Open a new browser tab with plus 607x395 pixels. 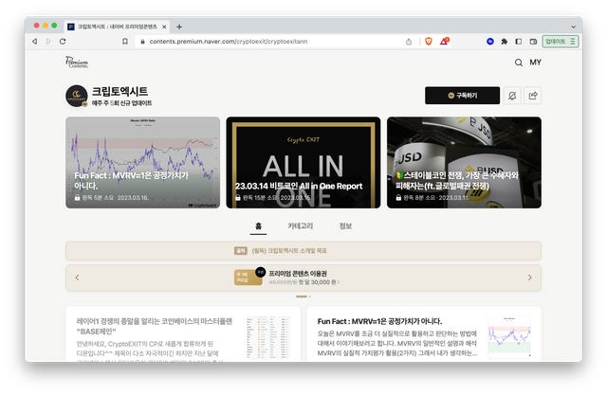coord(179,27)
